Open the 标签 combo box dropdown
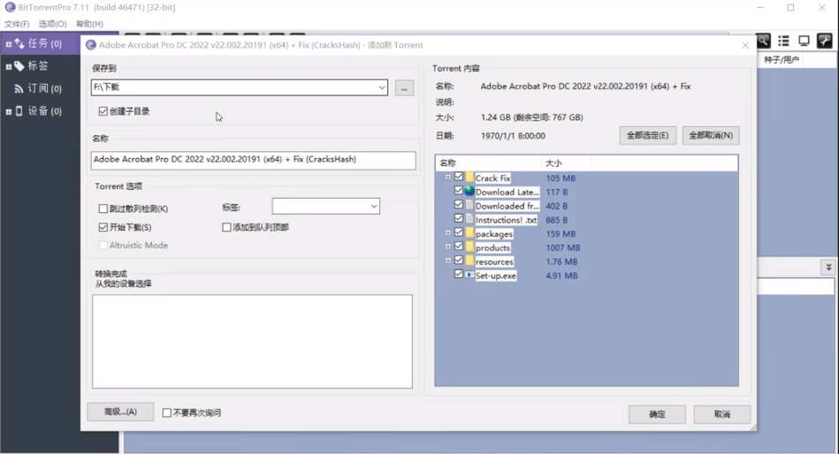The image size is (839, 454). tap(373, 207)
